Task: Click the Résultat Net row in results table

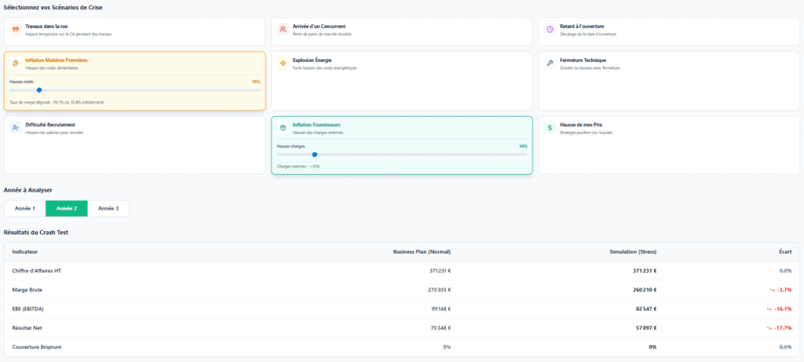Action: [402, 328]
